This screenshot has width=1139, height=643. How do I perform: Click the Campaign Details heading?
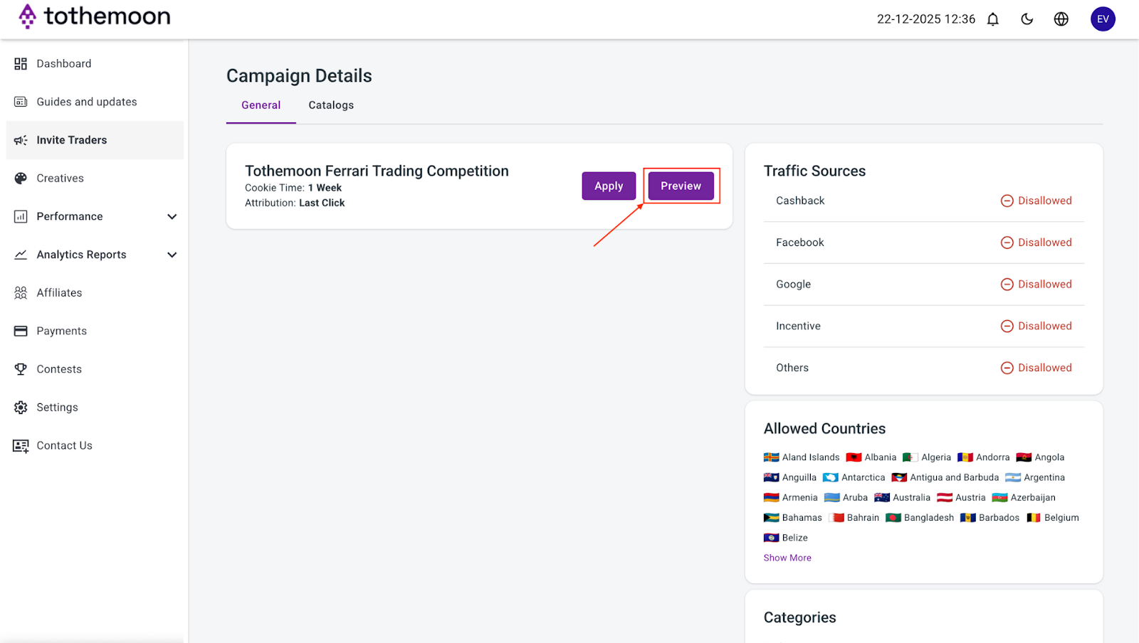(x=299, y=76)
